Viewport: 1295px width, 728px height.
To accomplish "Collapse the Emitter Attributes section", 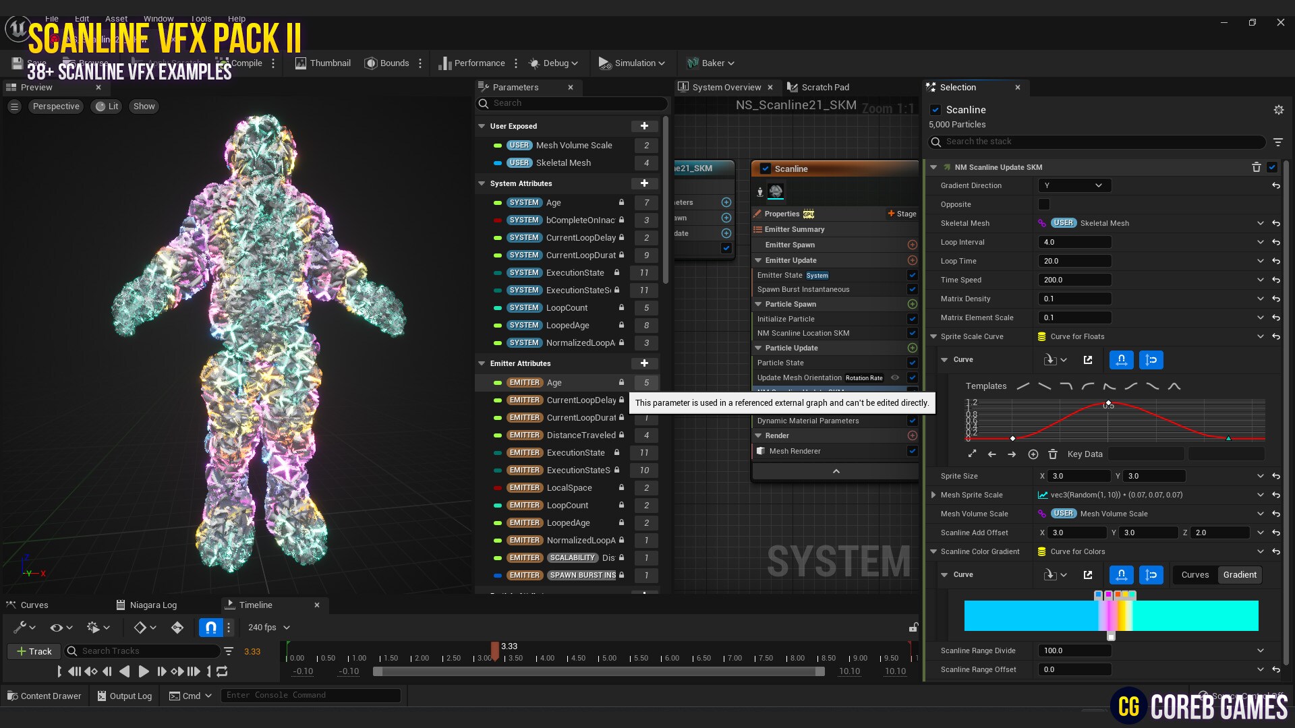I will pos(482,363).
